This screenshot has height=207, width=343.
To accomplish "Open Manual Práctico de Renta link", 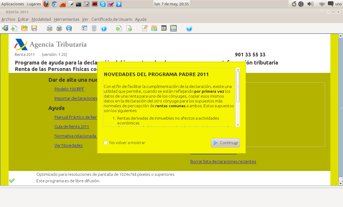I will point(76,117).
